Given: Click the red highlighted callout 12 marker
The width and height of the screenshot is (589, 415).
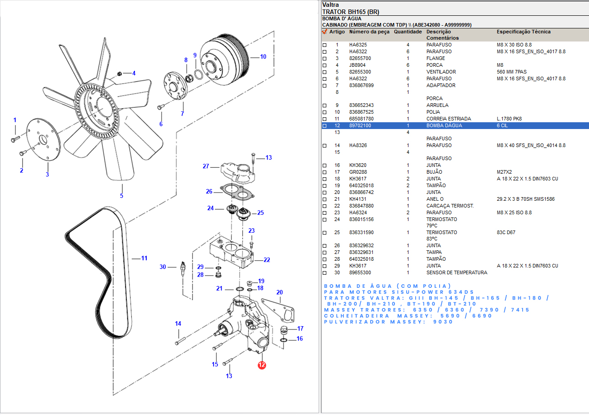Looking at the screenshot, I should [262, 365].
